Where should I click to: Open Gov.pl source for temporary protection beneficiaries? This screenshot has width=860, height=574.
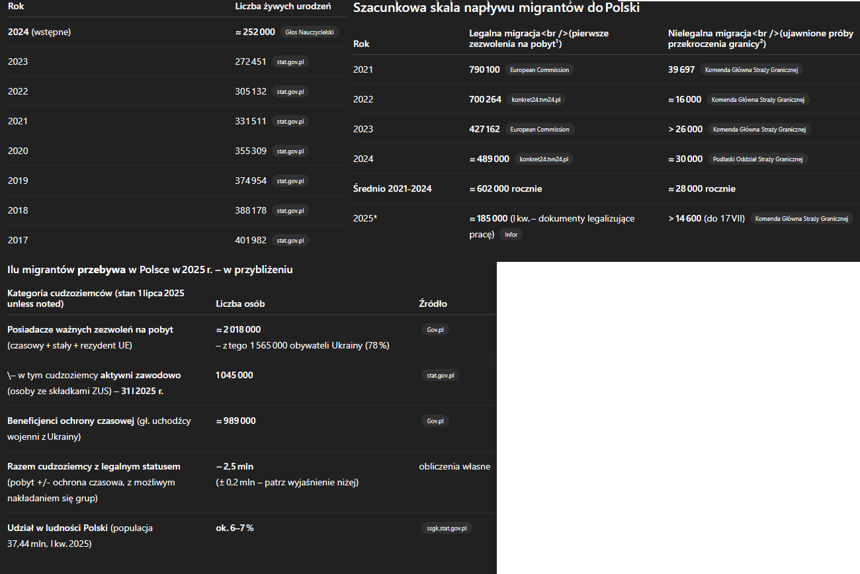tap(435, 421)
